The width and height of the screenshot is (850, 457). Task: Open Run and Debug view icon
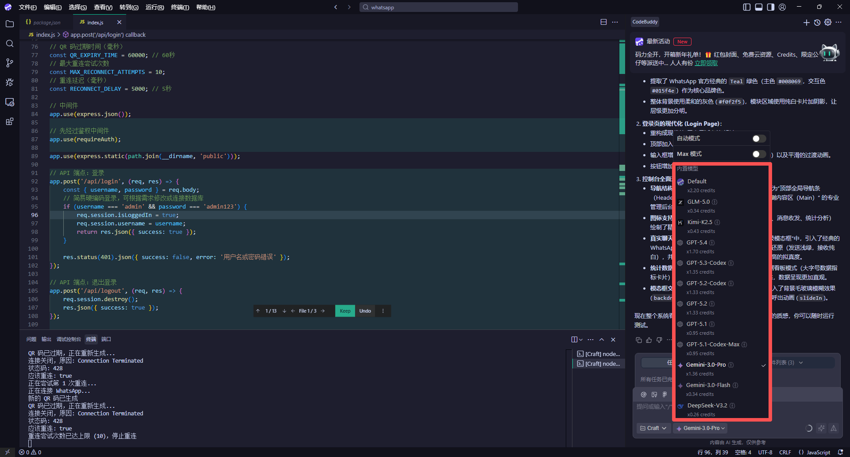10,82
